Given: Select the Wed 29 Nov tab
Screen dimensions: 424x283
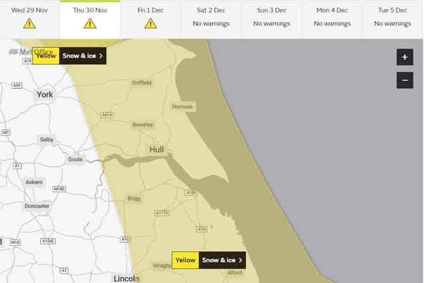Looking at the screenshot, I should (x=29, y=19).
